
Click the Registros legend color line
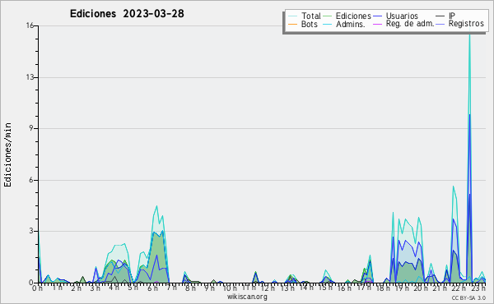(440, 24)
